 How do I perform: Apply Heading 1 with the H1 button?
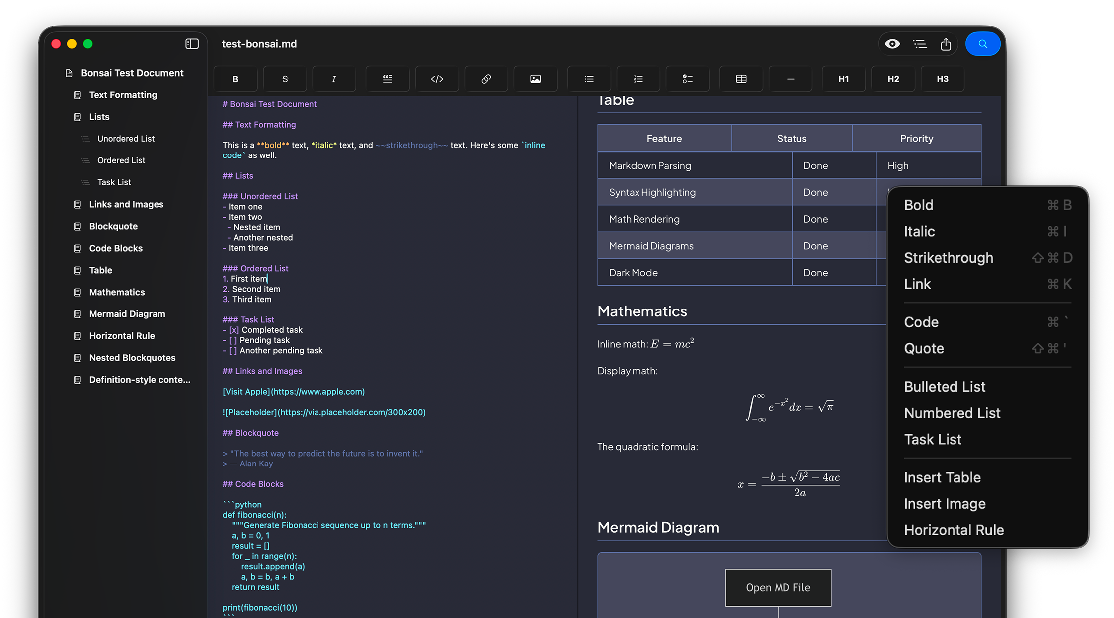tap(844, 79)
